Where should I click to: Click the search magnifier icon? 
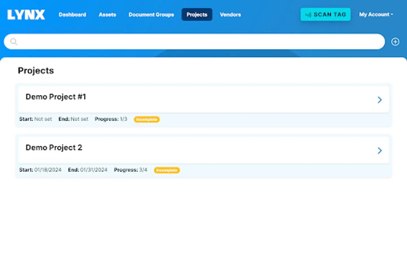click(14, 41)
